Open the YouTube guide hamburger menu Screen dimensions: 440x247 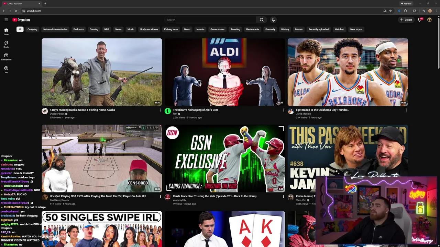click(6, 20)
